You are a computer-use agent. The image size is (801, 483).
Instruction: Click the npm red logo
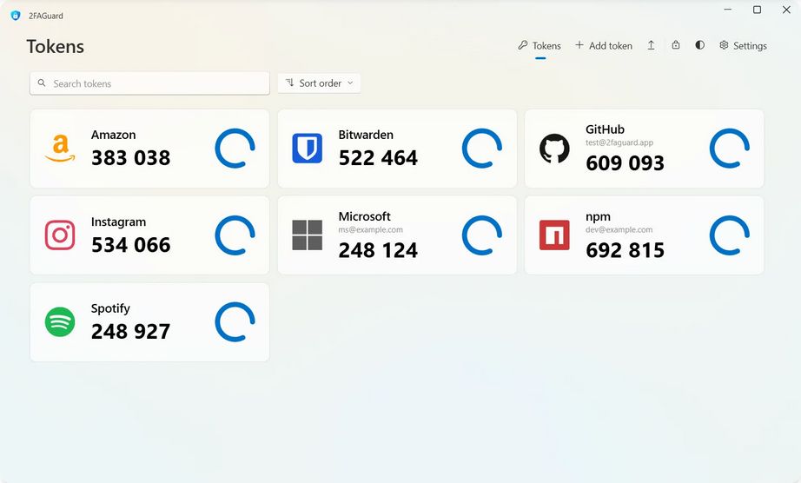pyautogui.click(x=554, y=235)
